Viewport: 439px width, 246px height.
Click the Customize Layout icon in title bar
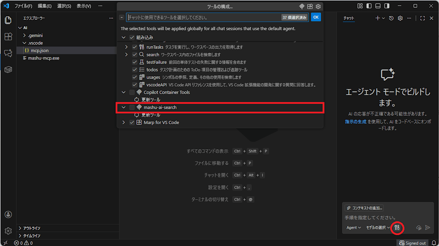tap(360, 6)
